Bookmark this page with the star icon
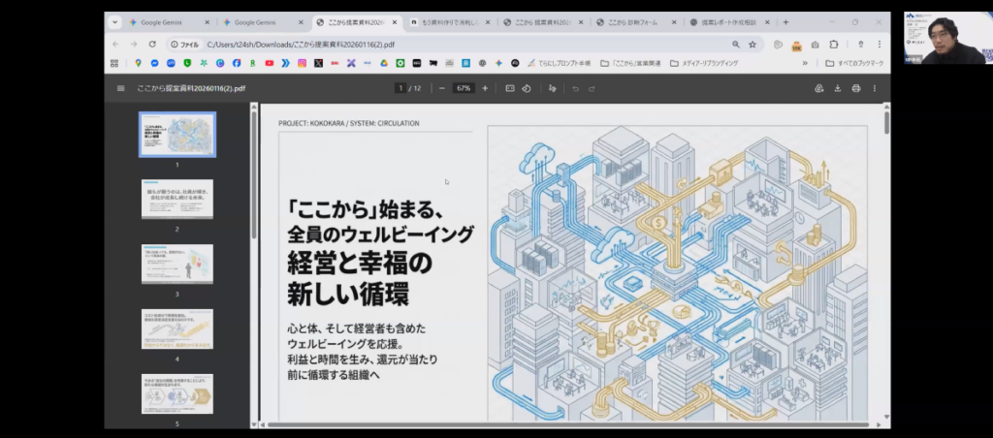 click(753, 44)
